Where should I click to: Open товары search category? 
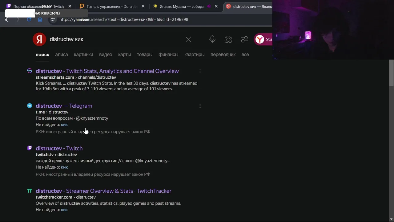(145, 55)
